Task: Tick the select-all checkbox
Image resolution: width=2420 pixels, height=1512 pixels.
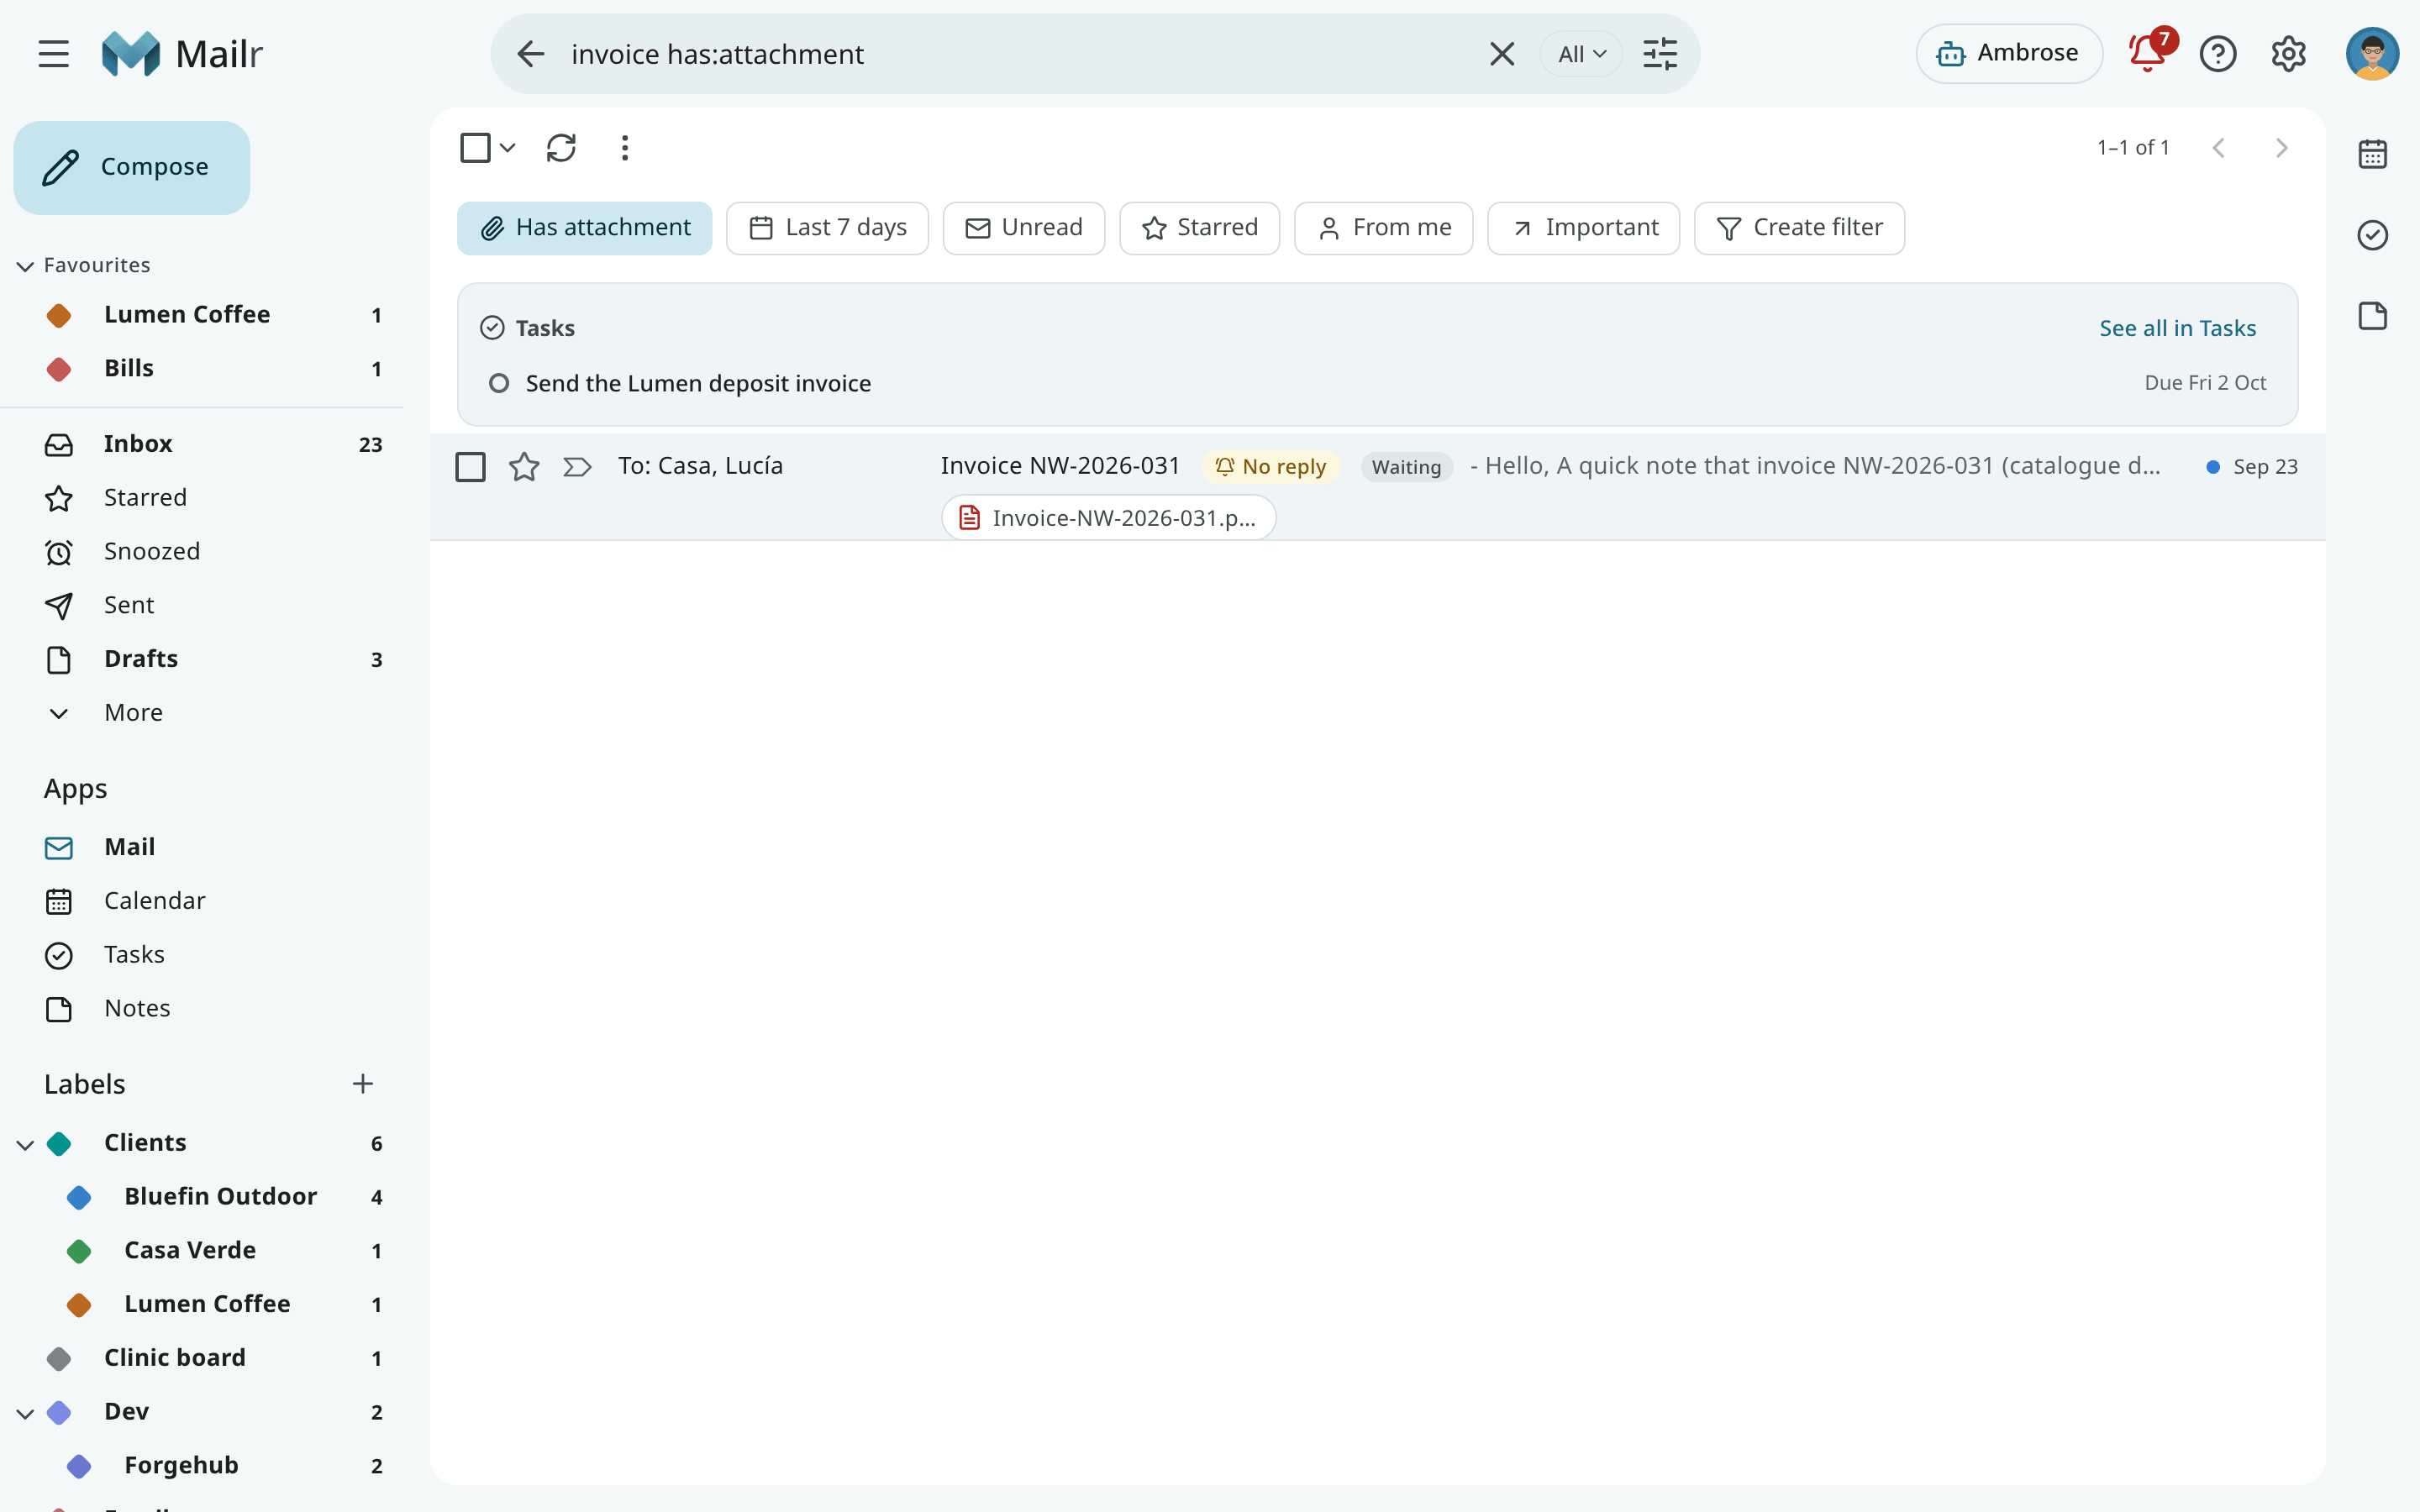Action: 475,148
